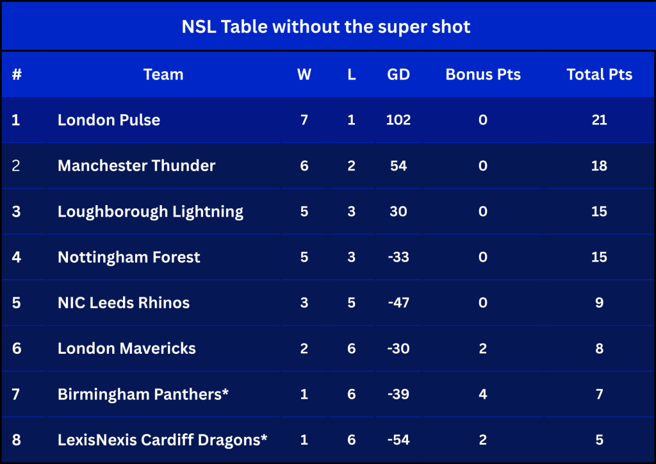Click the Total Pts column header
Image resolution: width=656 pixels, height=464 pixels.
599,74
